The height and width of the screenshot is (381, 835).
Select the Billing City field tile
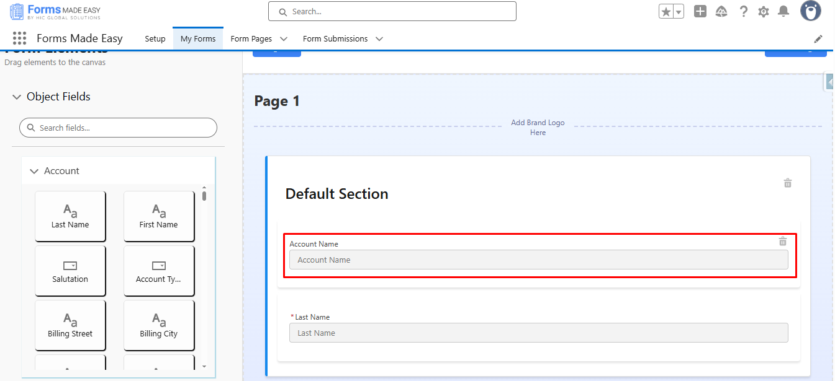pos(159,325)
